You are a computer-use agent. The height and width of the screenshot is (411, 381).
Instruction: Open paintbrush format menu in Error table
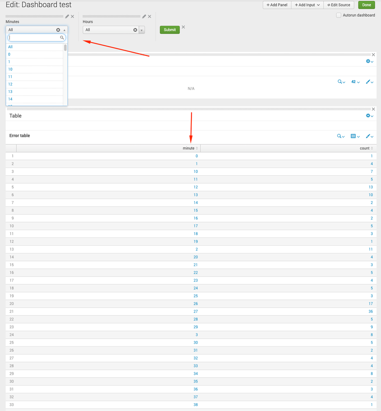(369, 136)
